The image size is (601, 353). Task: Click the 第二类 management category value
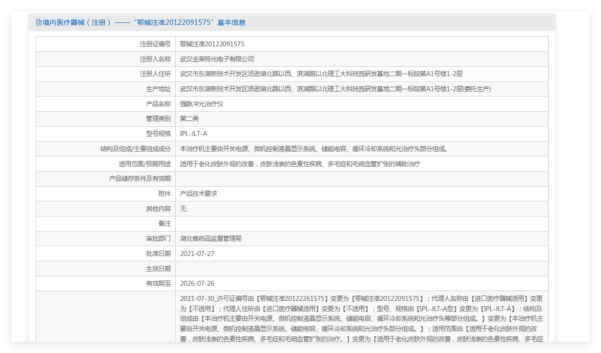(x=189, y=118)
